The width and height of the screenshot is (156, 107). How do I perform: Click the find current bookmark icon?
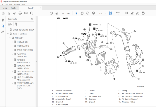(x=16, y=24)
